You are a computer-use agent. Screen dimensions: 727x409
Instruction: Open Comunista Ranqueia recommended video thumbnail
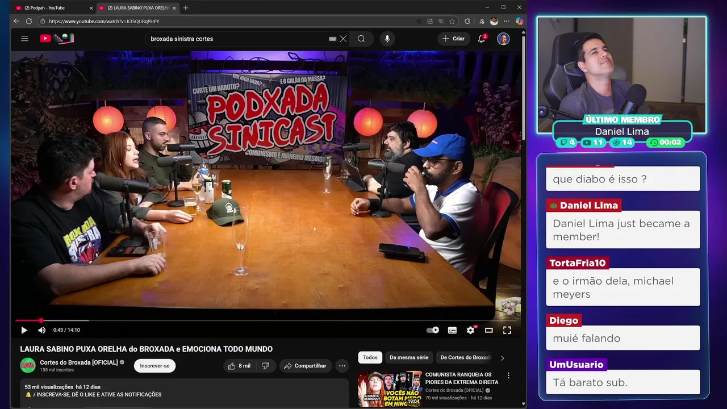point(390,389)
